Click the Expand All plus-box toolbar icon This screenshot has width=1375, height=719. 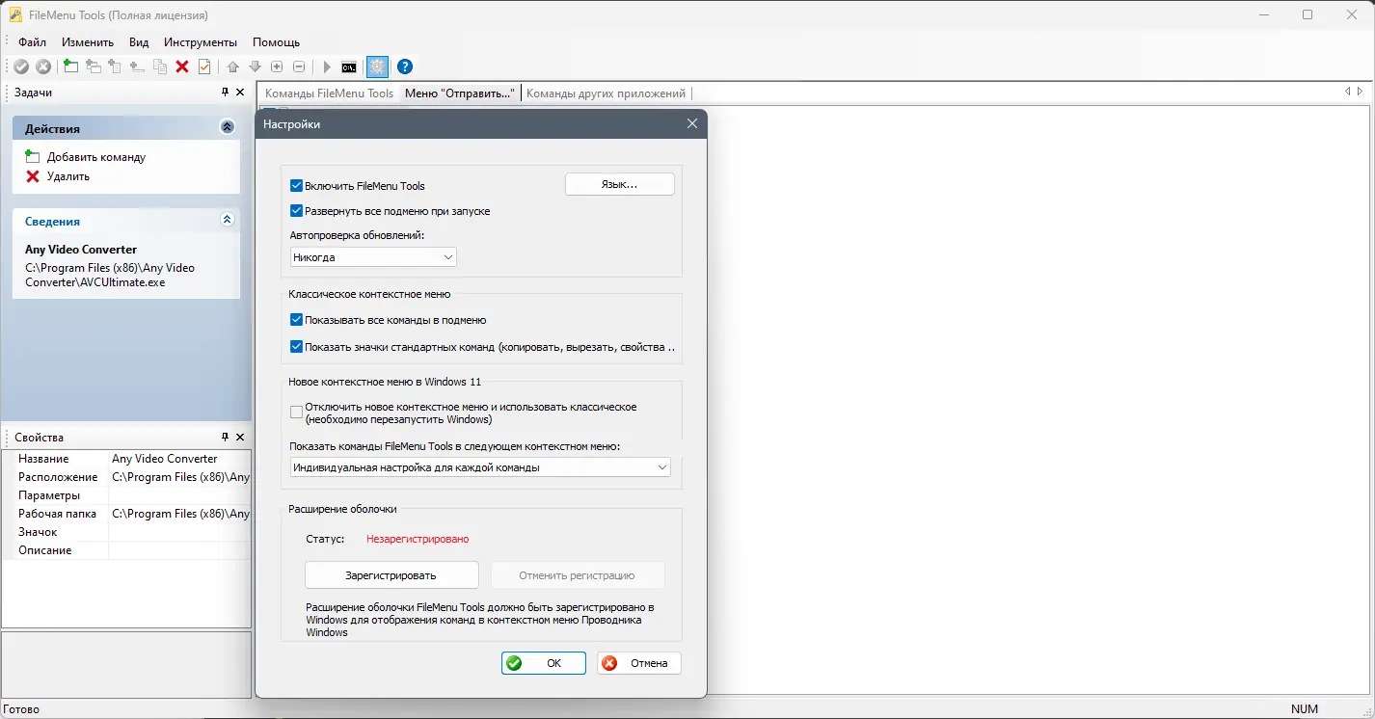point(277,67)
